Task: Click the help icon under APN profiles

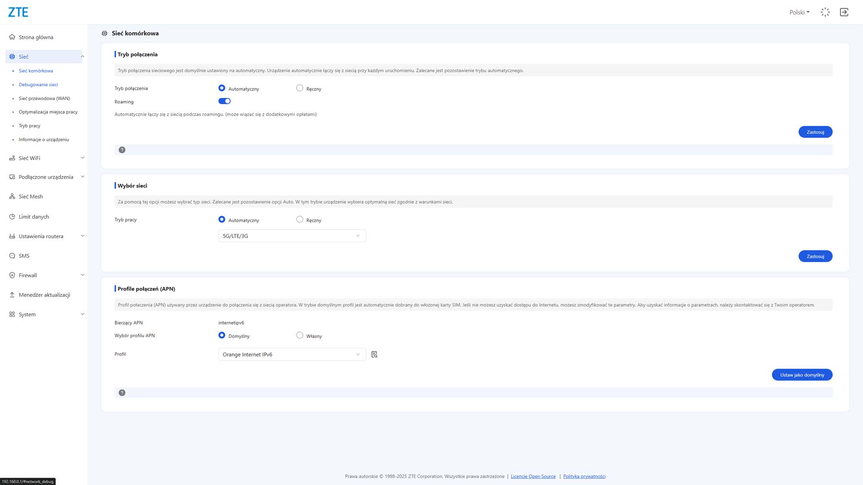Action: pyautogui.click(x=122, y=393)
